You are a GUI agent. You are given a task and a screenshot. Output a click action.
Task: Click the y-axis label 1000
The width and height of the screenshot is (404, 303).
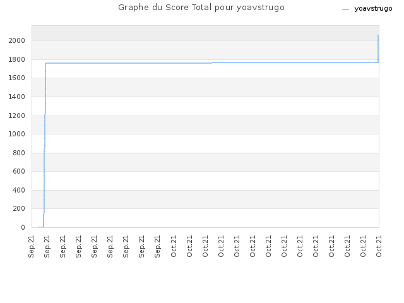(x=17, y=134)
